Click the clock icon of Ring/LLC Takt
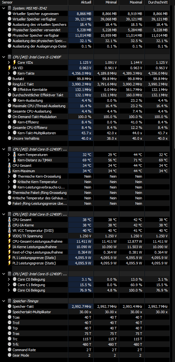The width and height of the screenshot is (175, 362). coord(10,84)
